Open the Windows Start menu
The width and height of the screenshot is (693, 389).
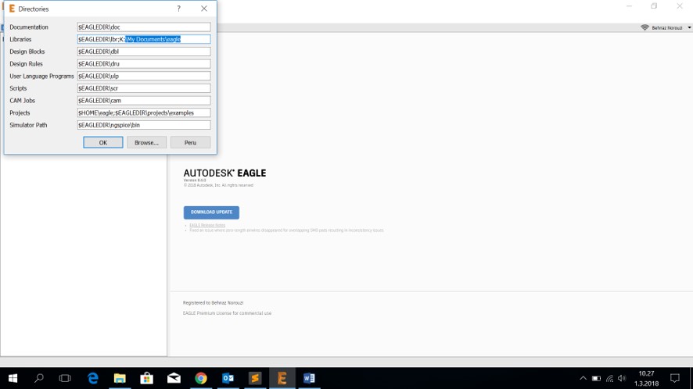(x=13, y=378)
